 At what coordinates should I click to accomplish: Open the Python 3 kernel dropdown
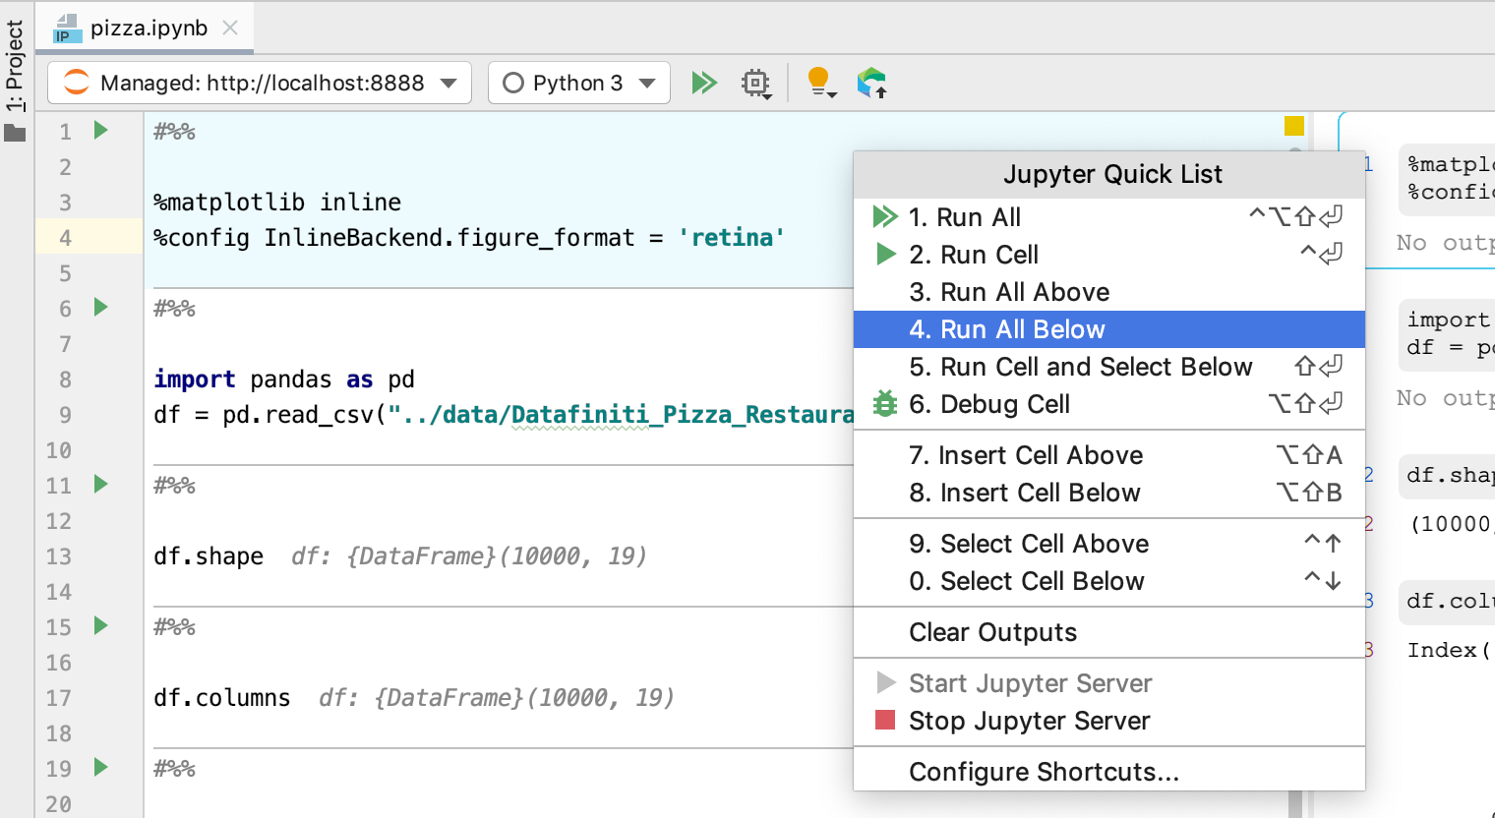coord(578,83)
